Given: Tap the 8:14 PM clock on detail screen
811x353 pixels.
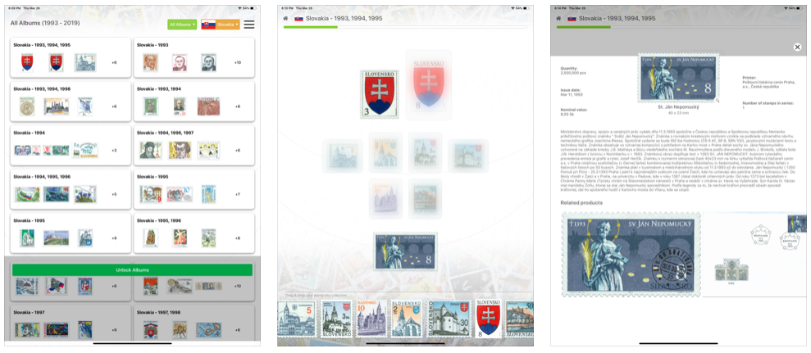Looking at the screenshot, I should (x=559, y=8).
